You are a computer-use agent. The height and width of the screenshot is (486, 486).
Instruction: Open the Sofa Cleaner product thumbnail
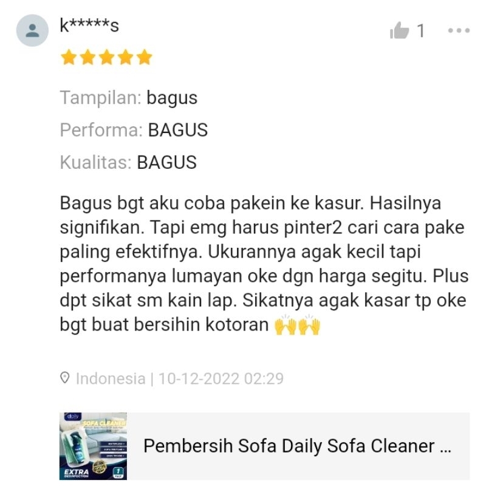click(x=94, y=446)
